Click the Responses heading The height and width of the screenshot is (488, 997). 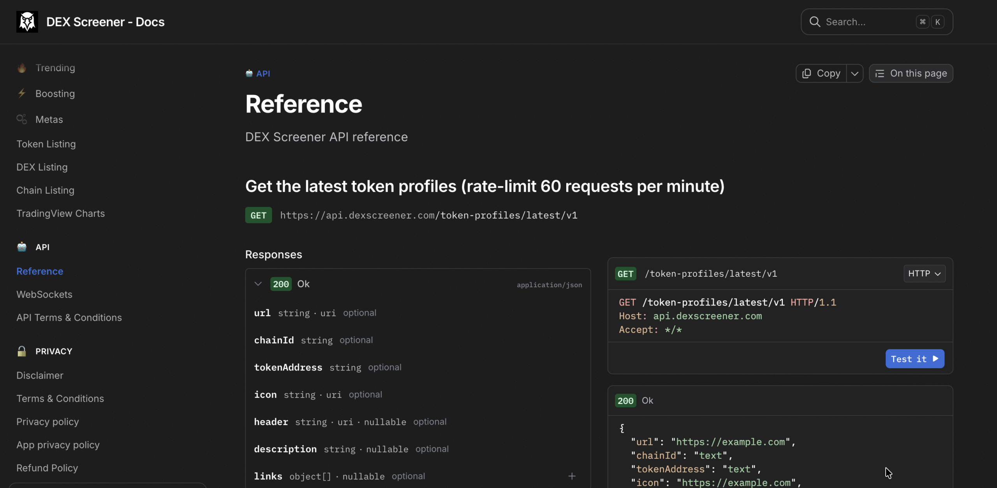[274, 255]
